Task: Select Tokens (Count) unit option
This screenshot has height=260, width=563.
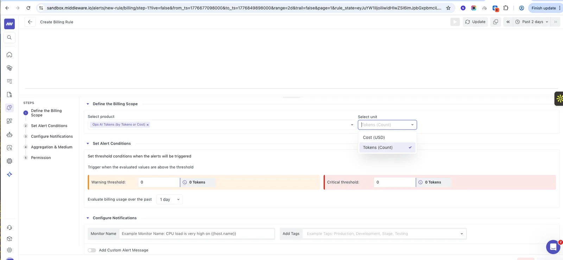Action: pos(387,147)
